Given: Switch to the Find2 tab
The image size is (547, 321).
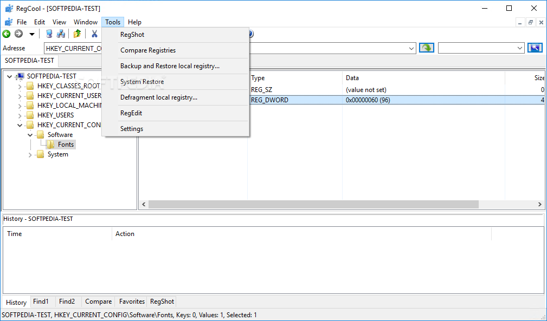Looking at the screenshot, I should pos(67,302).
